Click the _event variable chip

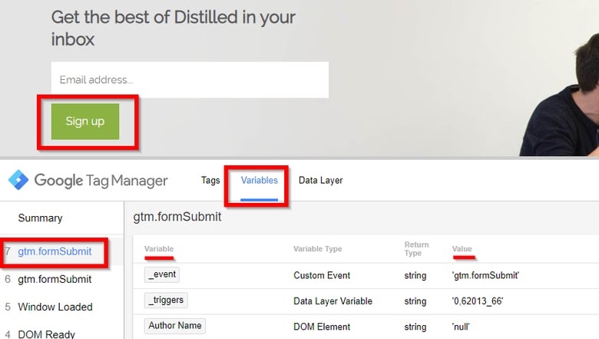pos(162,274)
